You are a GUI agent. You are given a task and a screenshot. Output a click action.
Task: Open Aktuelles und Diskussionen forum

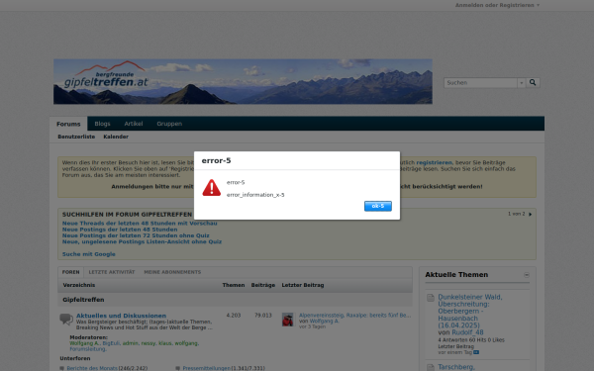pyautogui.click(x=121, y=316)
